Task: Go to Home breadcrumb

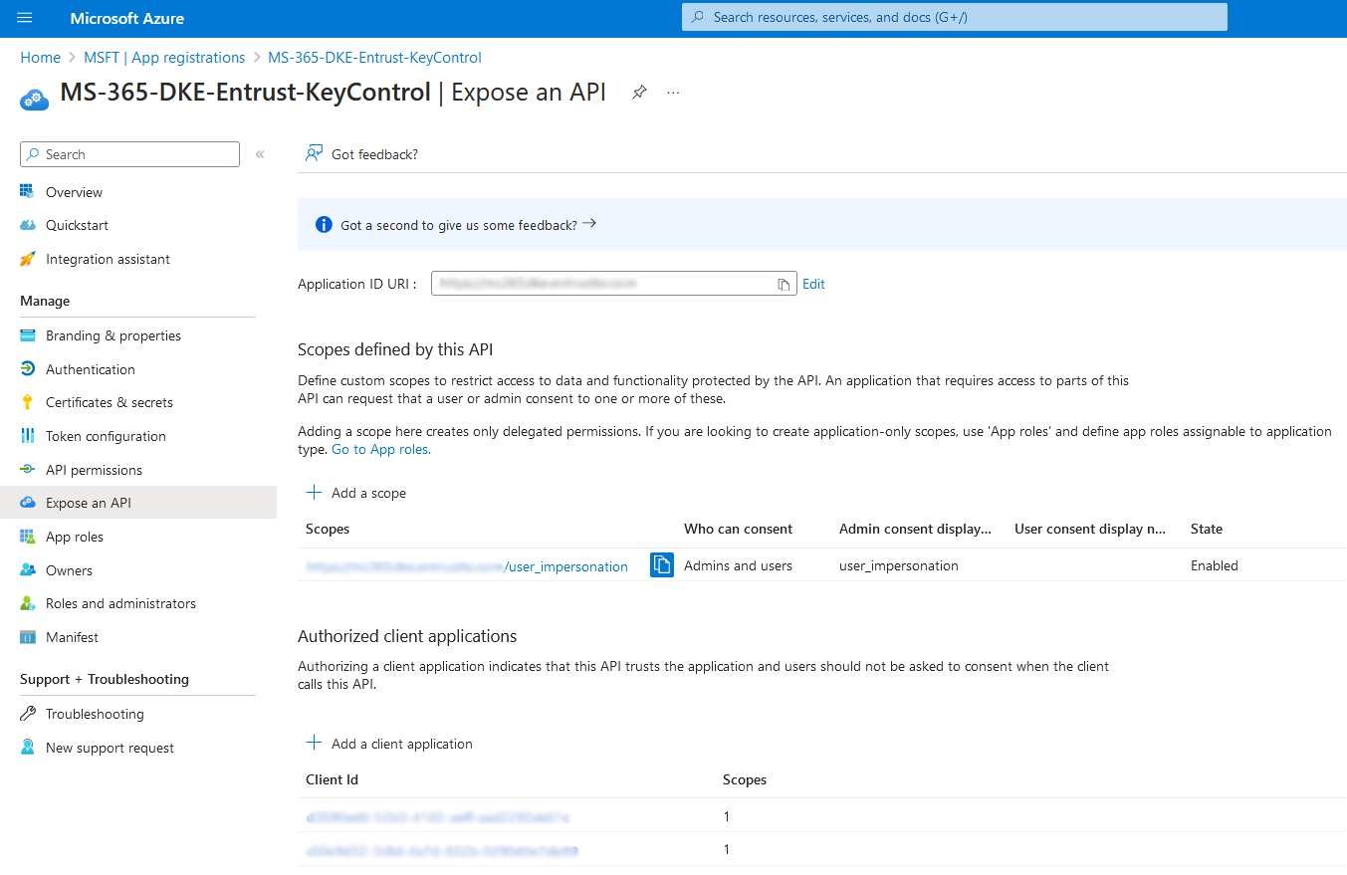Action: click(x=41, y=58)
